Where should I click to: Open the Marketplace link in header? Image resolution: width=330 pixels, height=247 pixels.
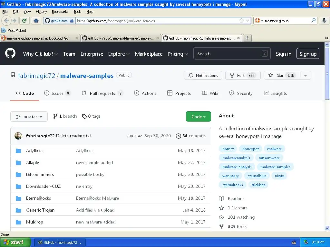[149, 54]
